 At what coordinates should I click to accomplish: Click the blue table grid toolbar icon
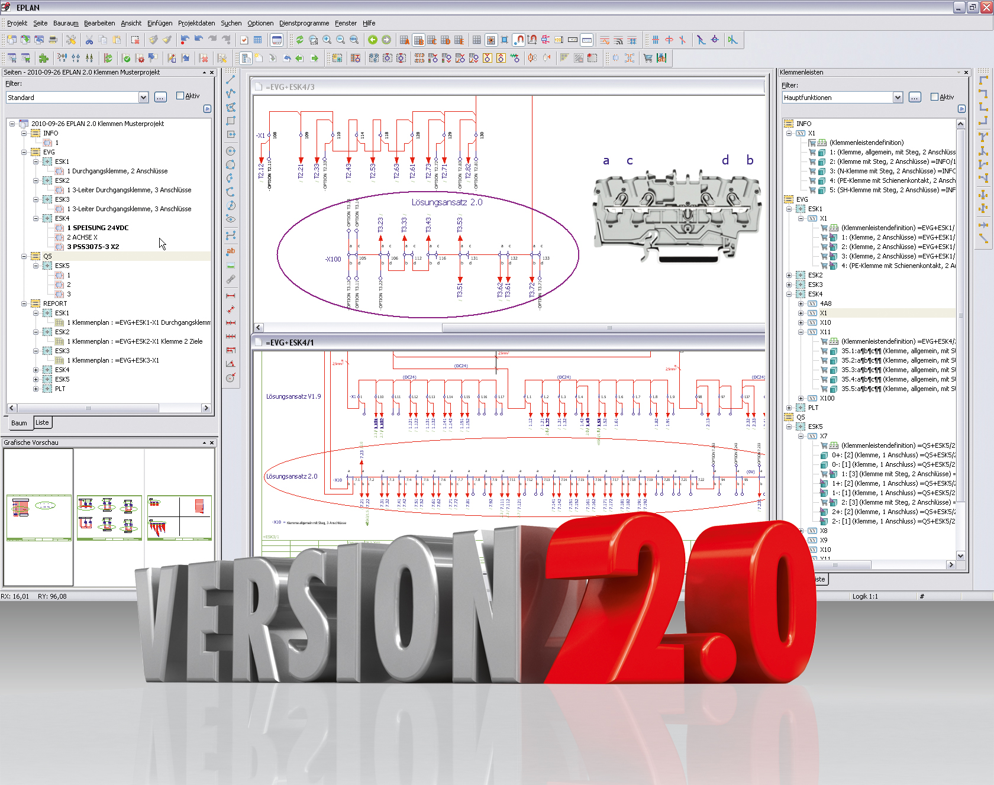[x=258, y=40]
